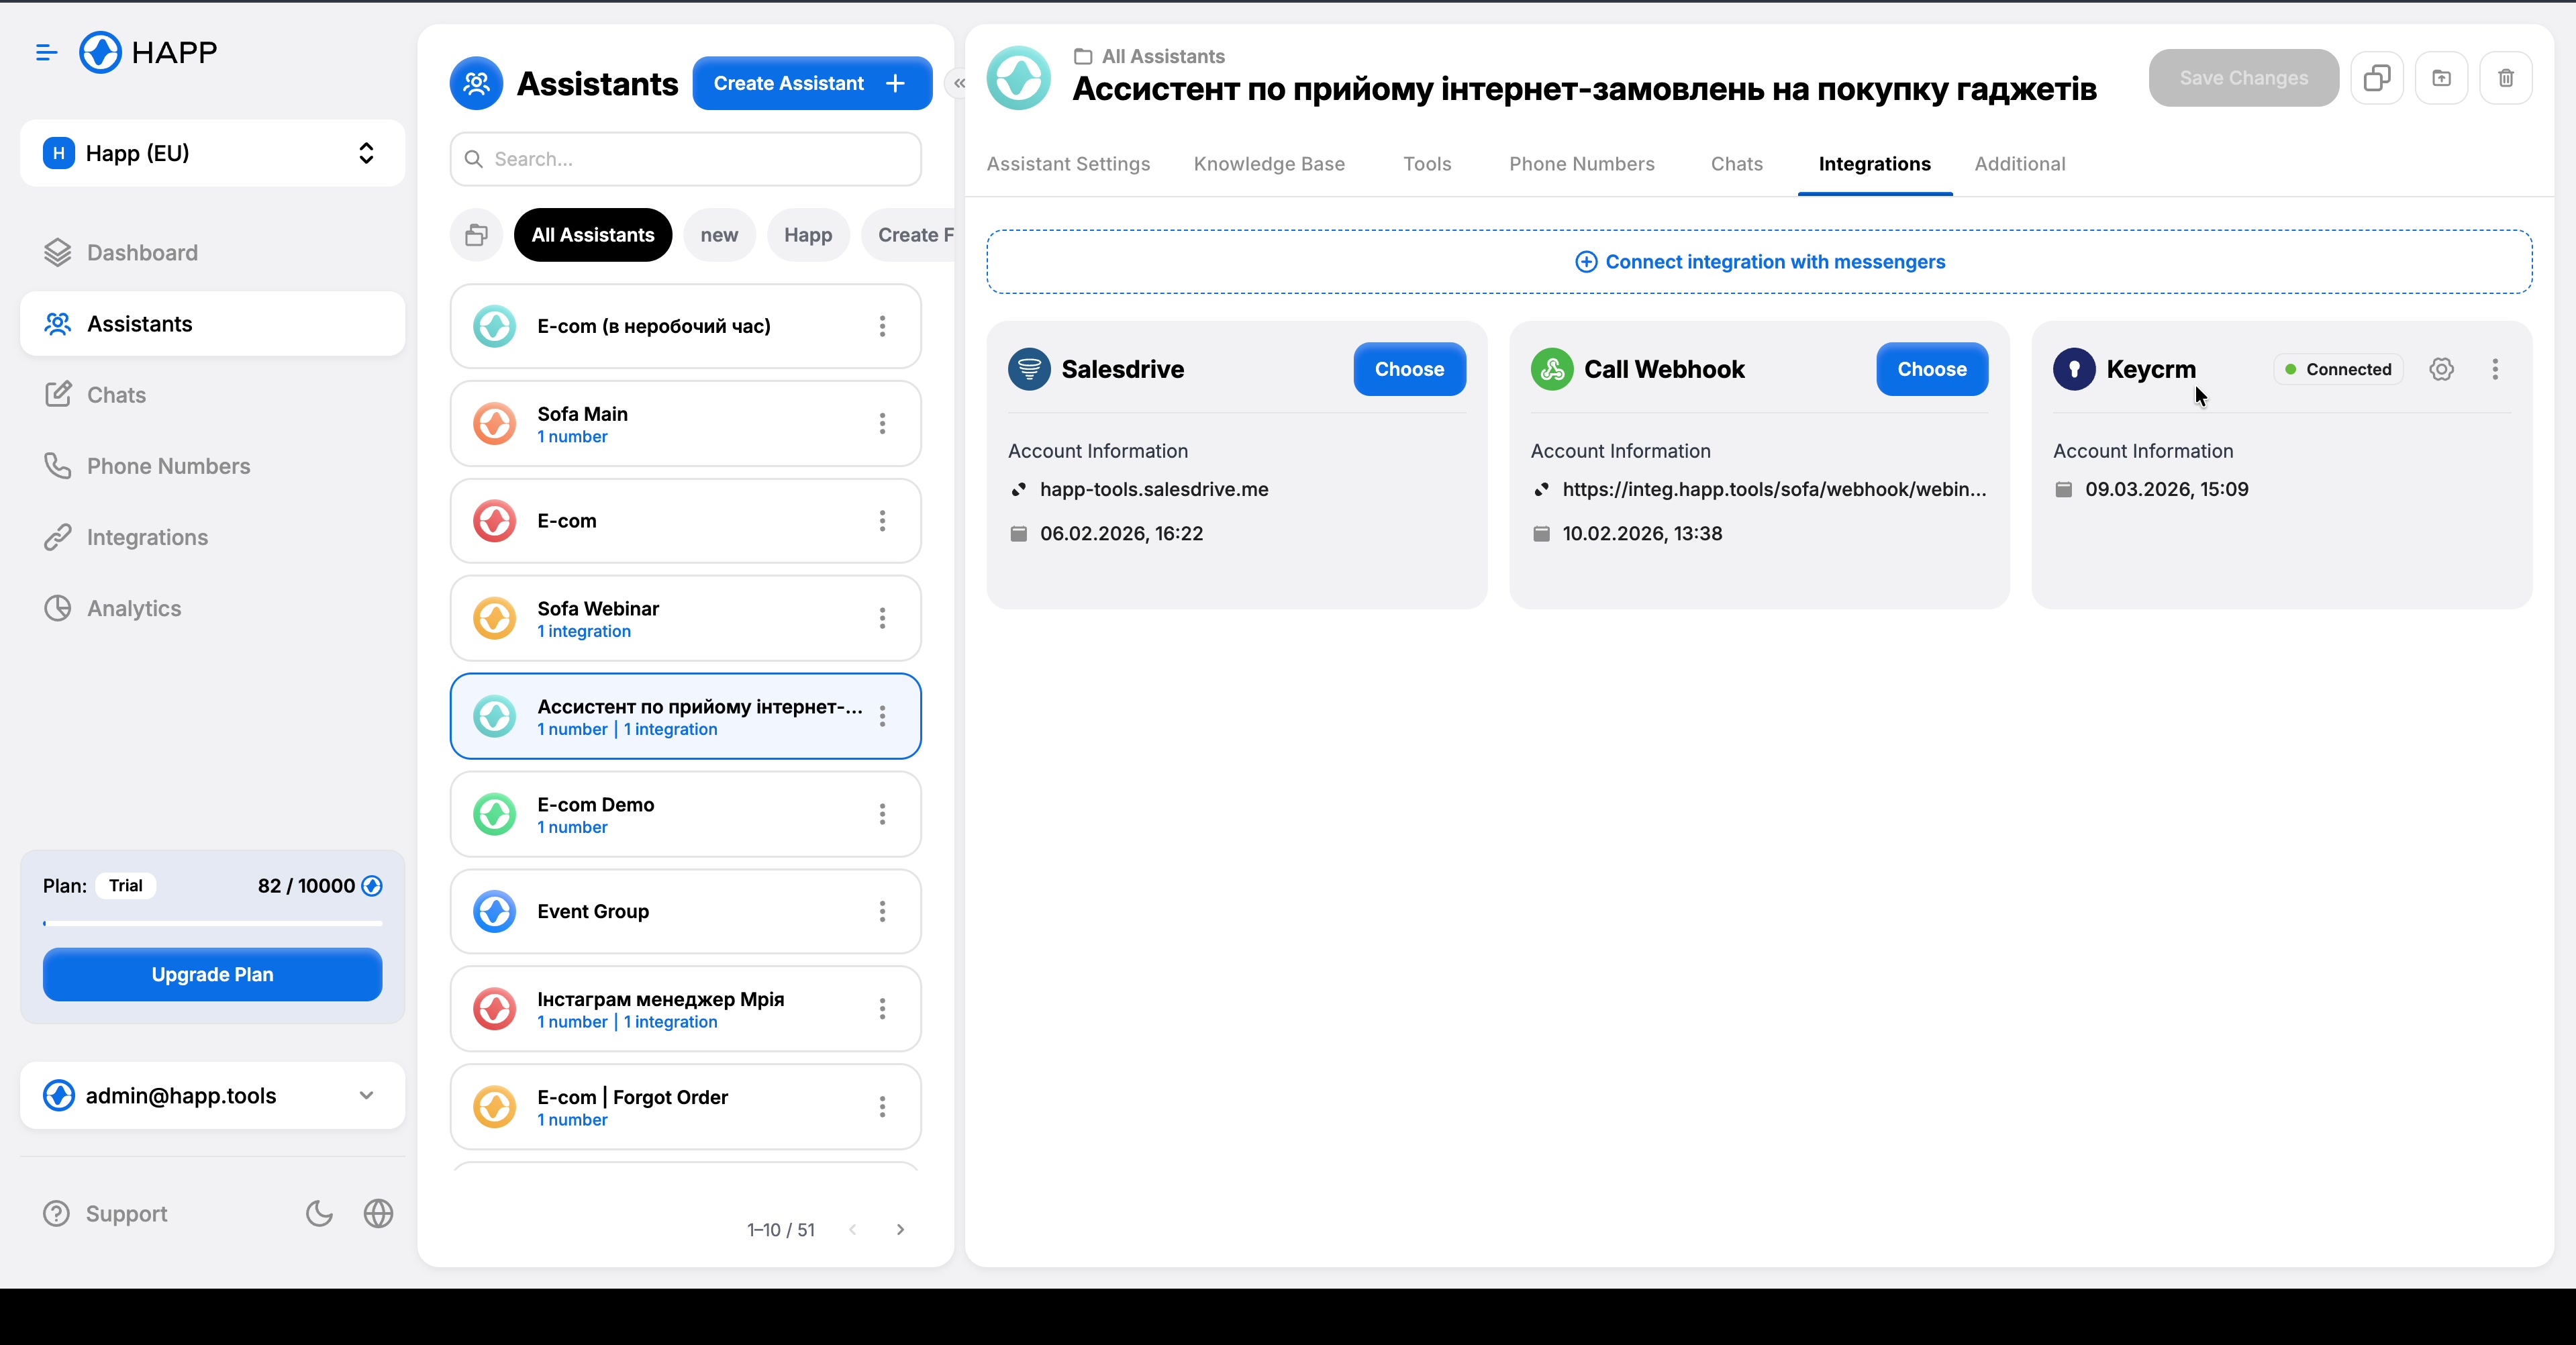Open the Dashboard from the sidebar
Screen dimensions: 2576x1345
(x=142, y=252)
